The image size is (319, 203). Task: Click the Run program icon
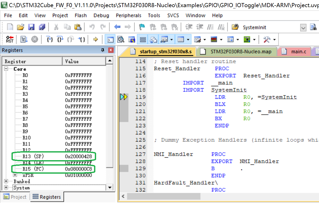pos(24,39)
